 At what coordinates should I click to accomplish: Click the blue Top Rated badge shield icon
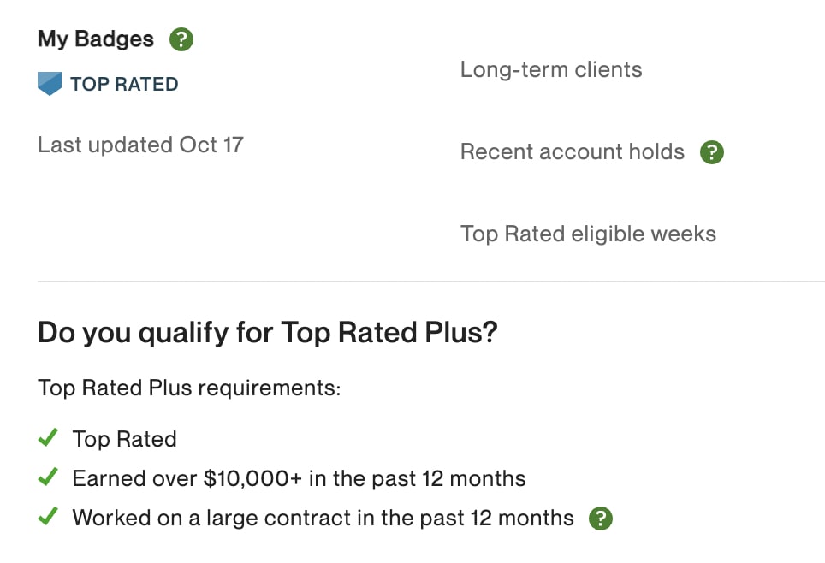pos(50,84)
